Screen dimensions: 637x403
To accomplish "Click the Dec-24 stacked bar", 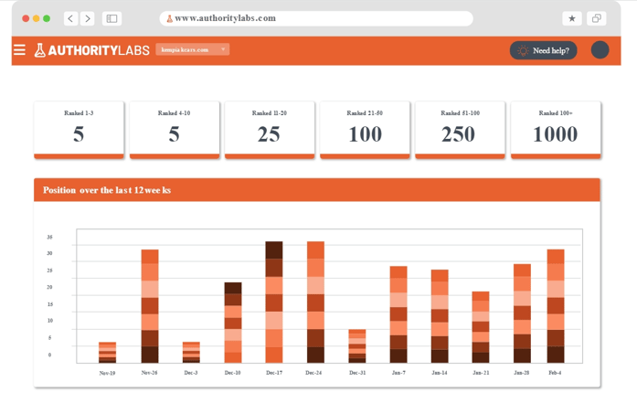I will pos(315,302).
